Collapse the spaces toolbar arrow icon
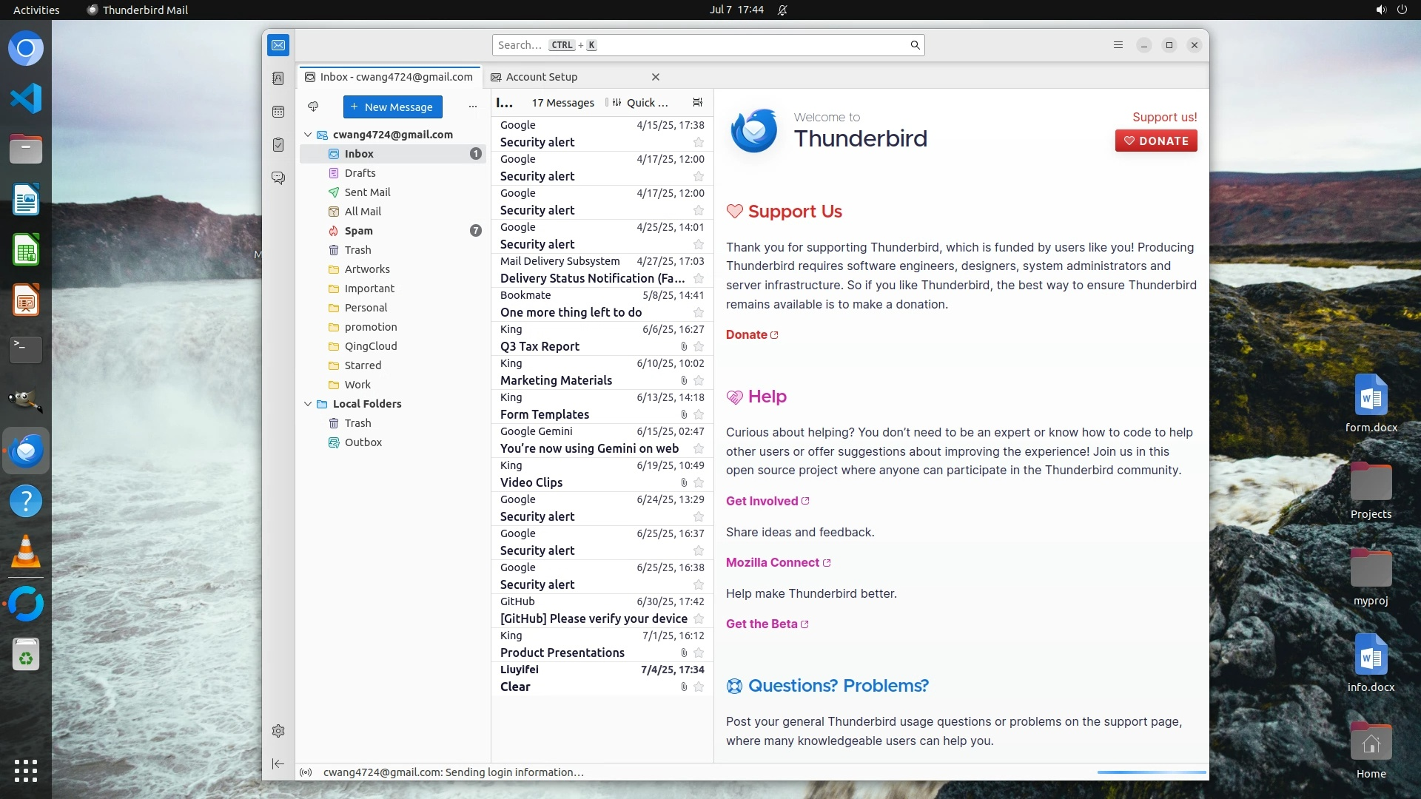This screenshot has width=1421, height=799. pyautogui.click(x=278, y=763)
